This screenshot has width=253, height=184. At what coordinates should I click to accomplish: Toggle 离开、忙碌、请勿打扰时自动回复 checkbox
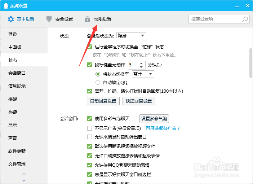pyautogui.click(x=89, y=91)
